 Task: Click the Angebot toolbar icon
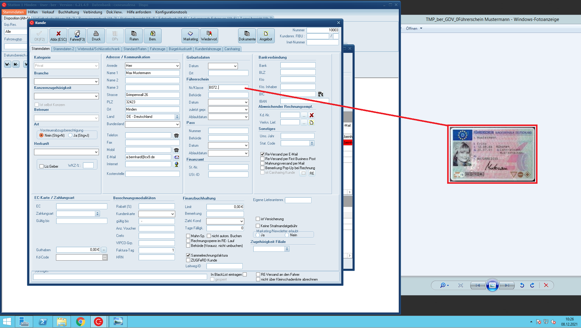[x=266, y=36]
